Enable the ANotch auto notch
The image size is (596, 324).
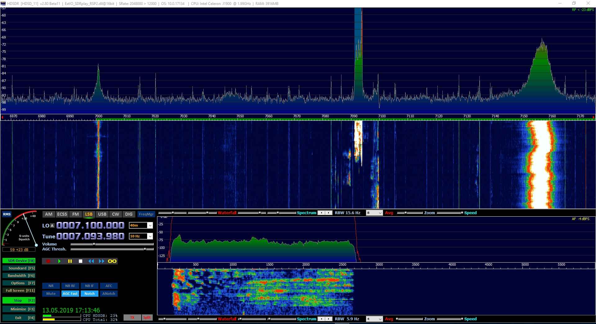[x=109, y=294]
